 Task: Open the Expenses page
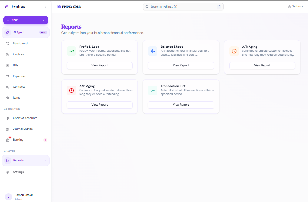25,76
